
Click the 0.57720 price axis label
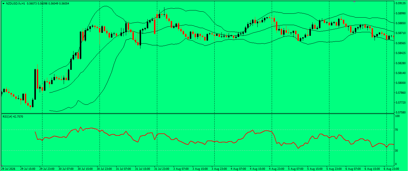point(401,103)
